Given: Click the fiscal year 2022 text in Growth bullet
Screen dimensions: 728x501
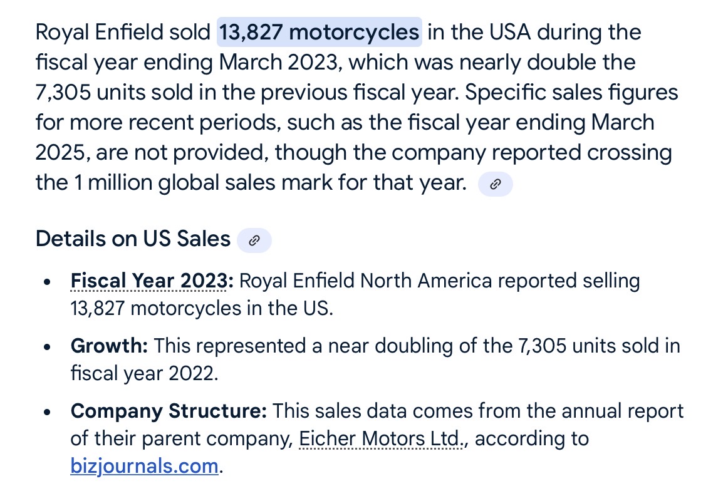Looking at the screenshot, I should (143, 373).
